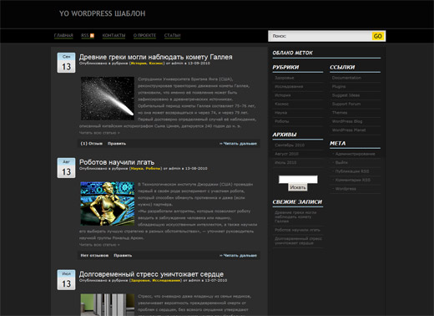This screenshot has width=434, height=316.
Task: Click Роботы category under the robot post title
Action: click(153, 169)
